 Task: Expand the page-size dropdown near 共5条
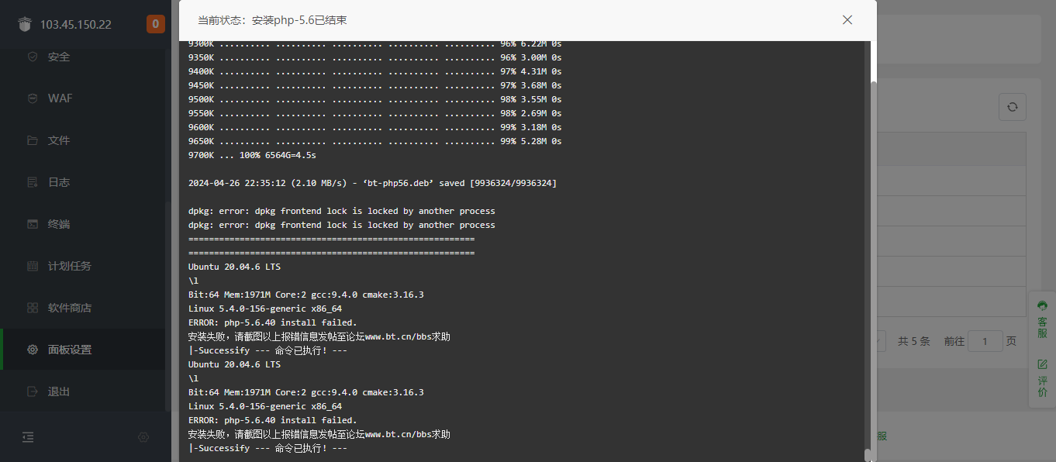coord(881,341)
